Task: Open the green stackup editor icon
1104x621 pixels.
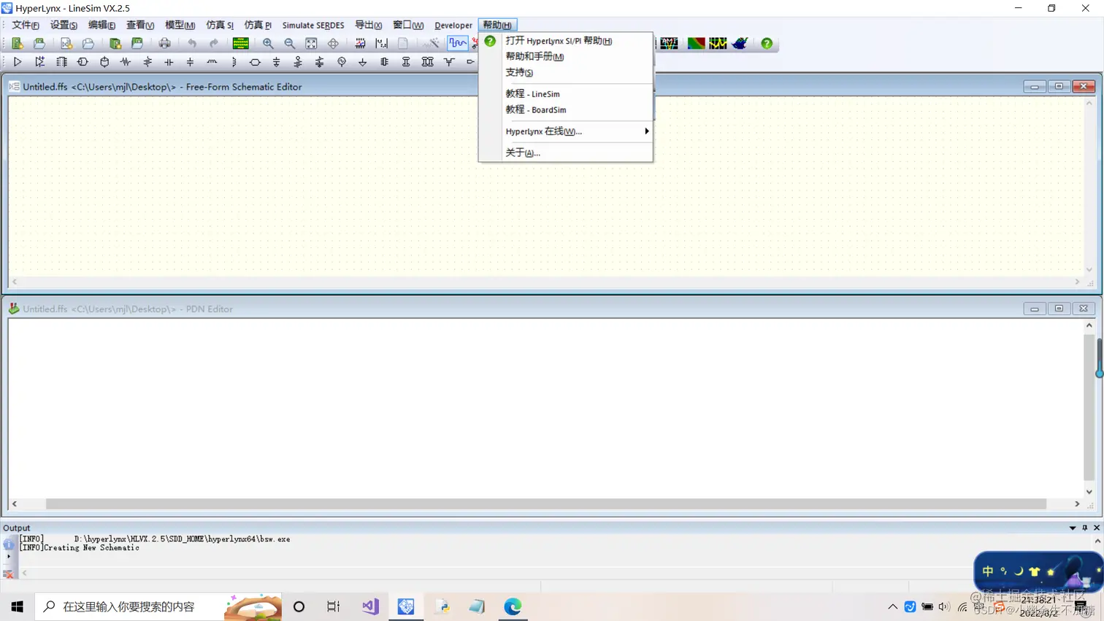Action: click(240, 44)
